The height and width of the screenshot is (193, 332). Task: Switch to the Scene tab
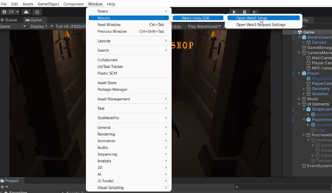pos(9,20)
